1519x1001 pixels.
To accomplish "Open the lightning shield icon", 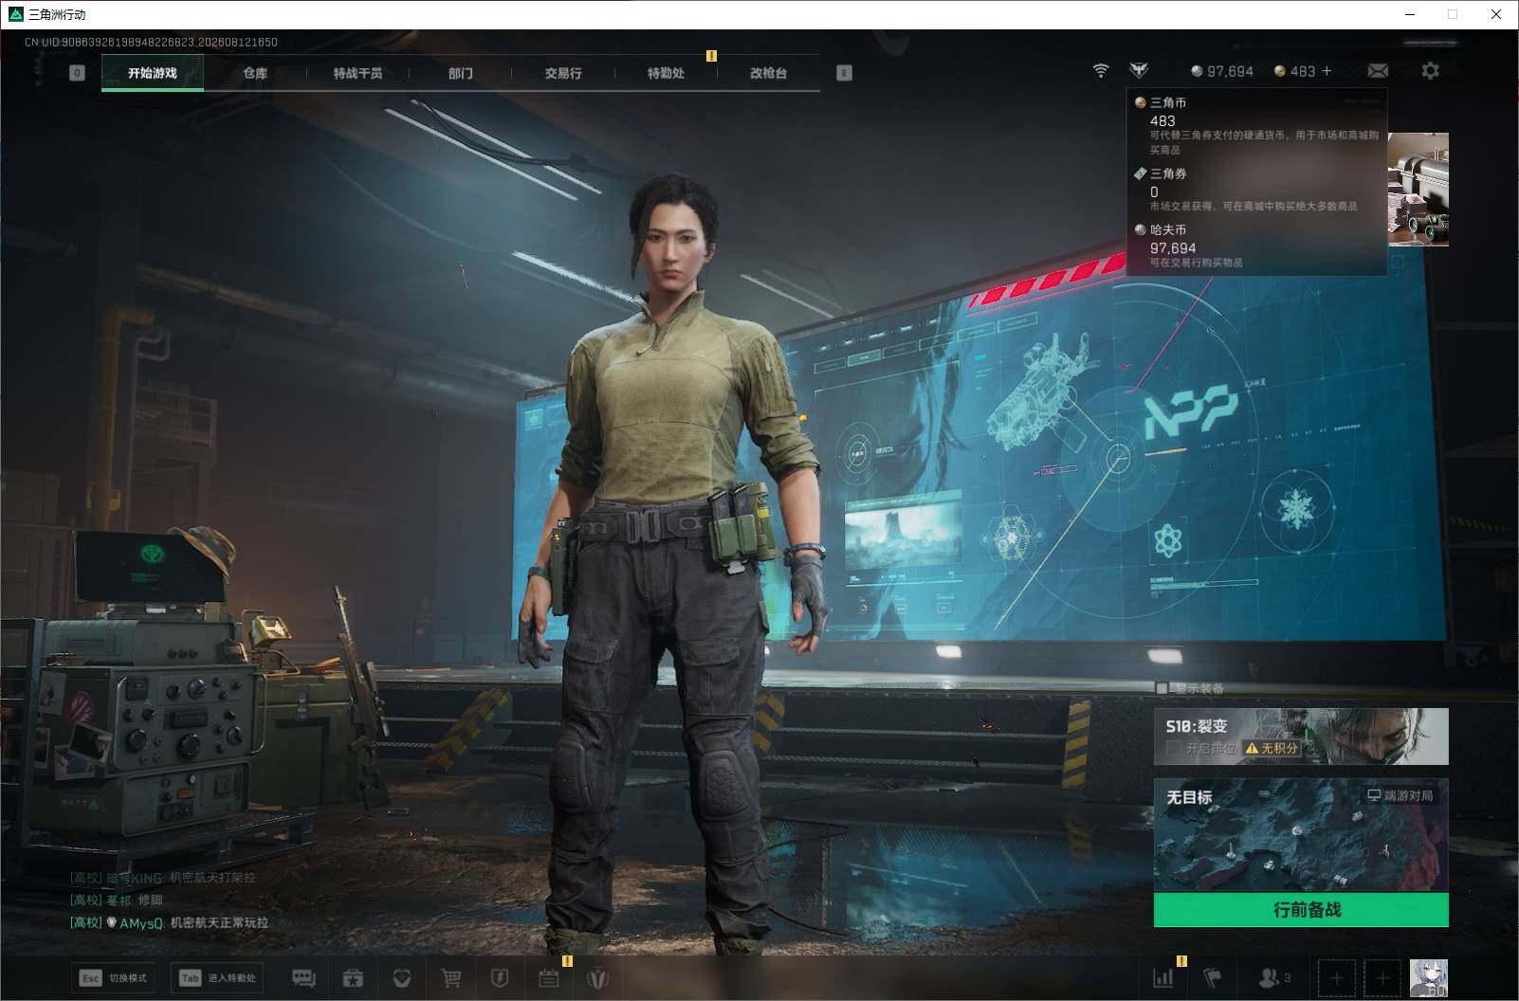I will coord(500,978).
